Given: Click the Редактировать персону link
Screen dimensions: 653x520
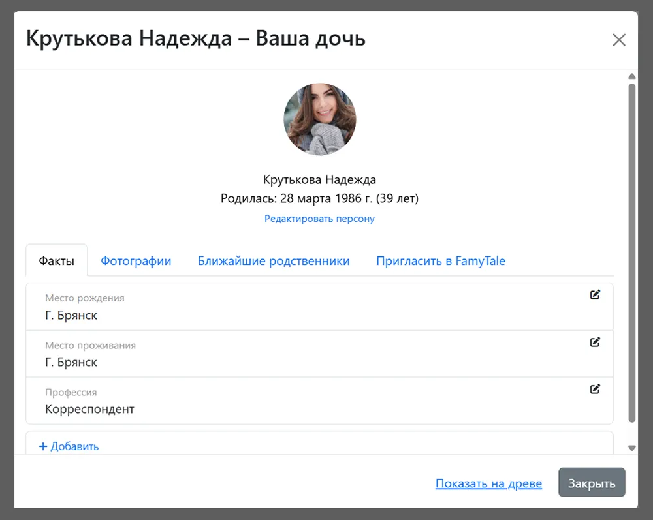Looking at the screenshot, I should pyautogui.click(x=319, y=219).
